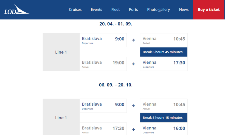Image resolution: width=225 pixels, height=135 pixels.
Task: Open the Photo gallery page
Action: (x=158, y=10)
